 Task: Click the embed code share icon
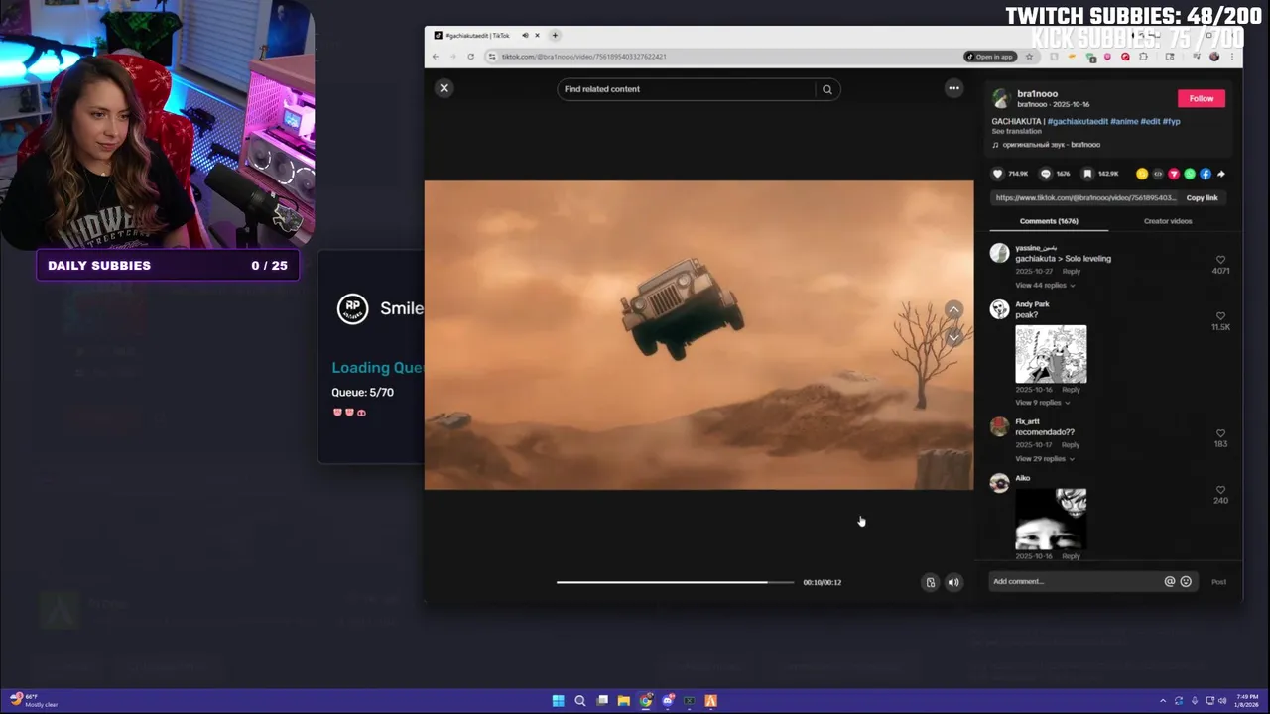[1158, 174]
